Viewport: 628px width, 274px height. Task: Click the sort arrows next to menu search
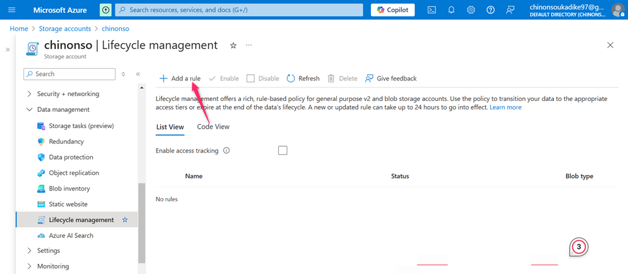[124, 74]
